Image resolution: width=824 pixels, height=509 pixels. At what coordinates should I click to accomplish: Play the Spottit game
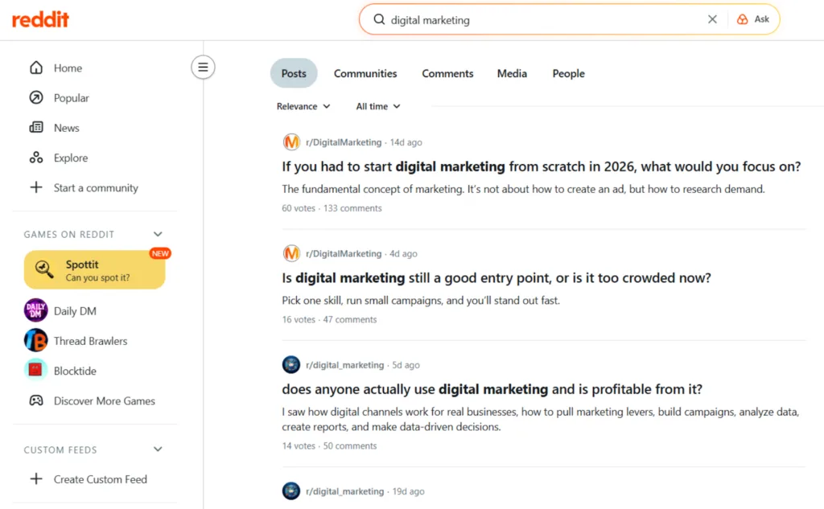pos(94,270)
